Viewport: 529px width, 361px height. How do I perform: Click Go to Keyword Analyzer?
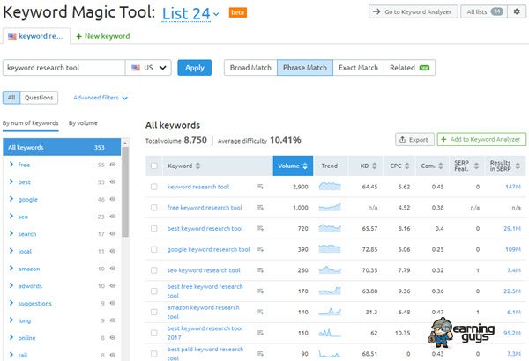coord(413,11)
